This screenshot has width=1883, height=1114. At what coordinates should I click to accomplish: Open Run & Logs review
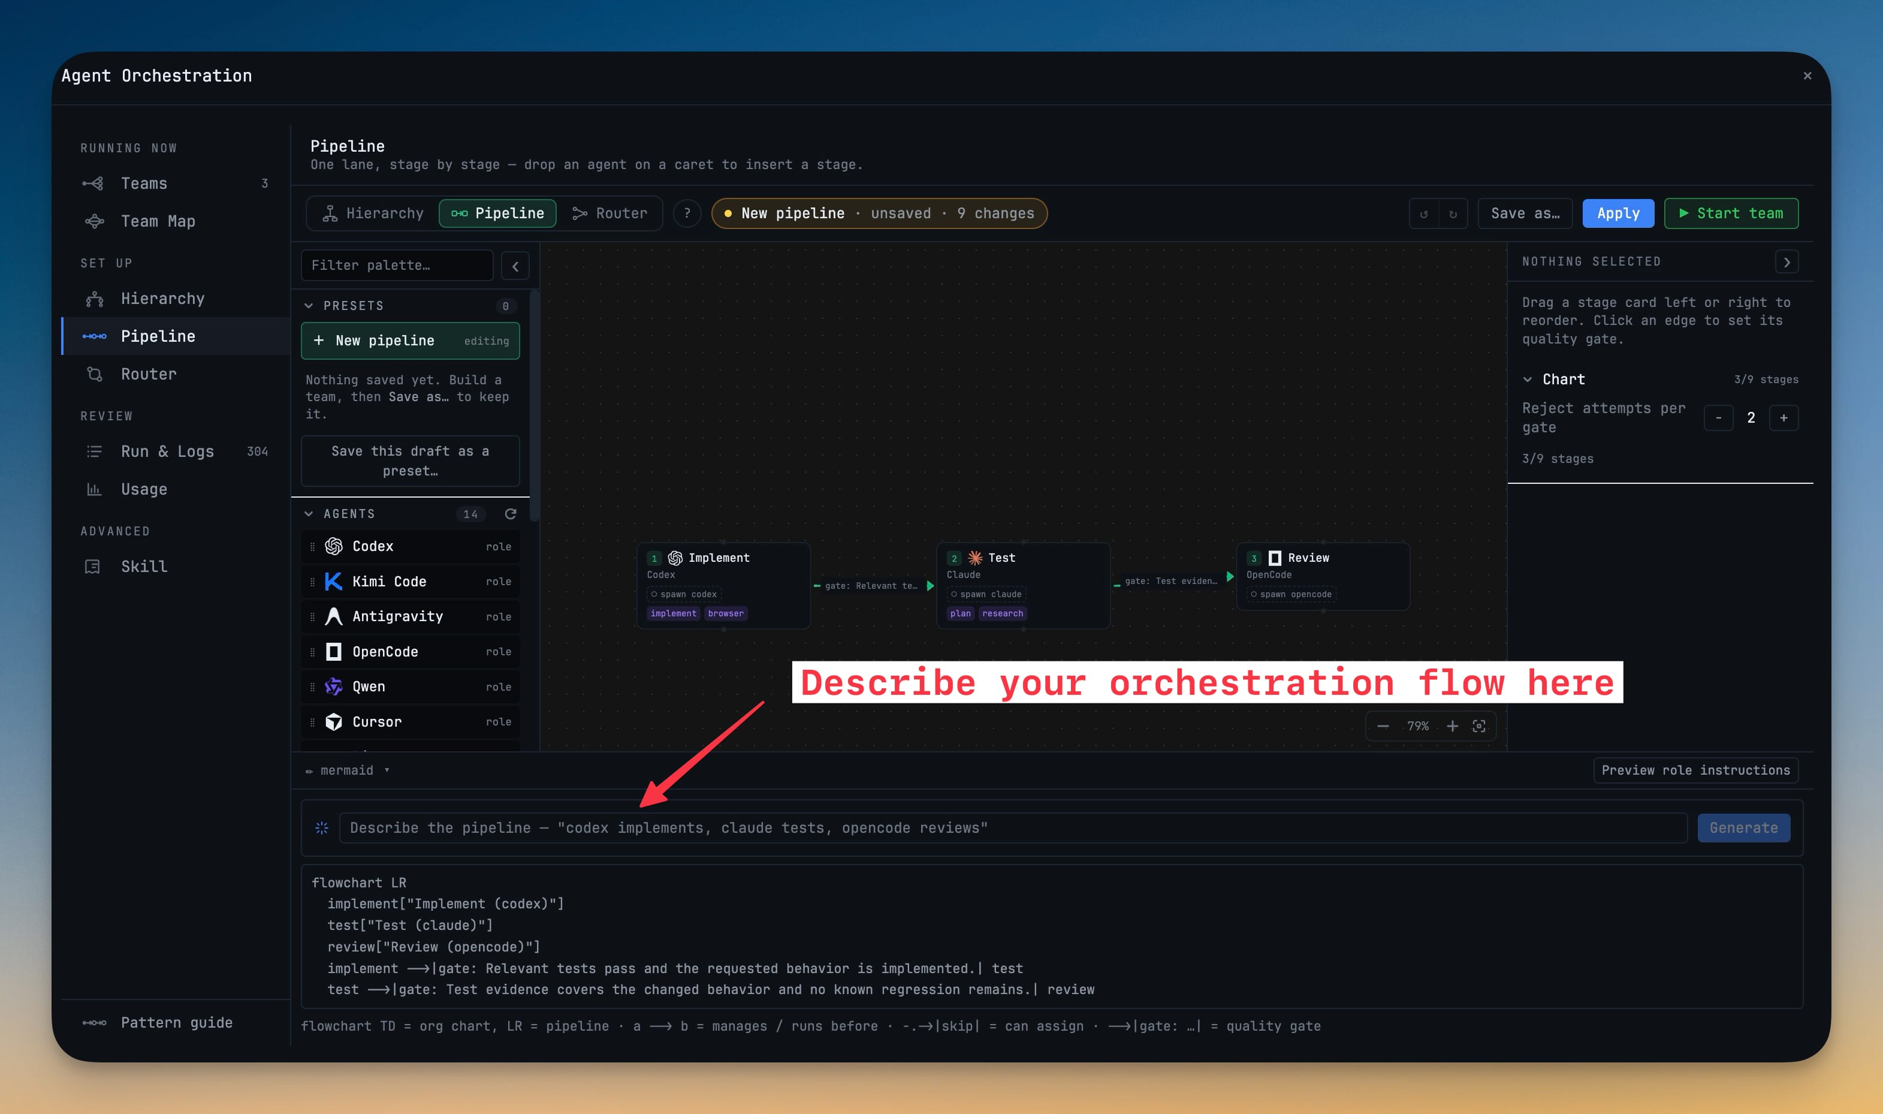click(175, 451)
